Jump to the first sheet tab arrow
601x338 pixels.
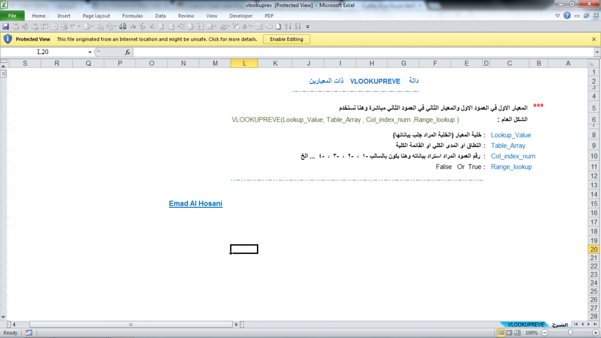click(x=576, y=324)
